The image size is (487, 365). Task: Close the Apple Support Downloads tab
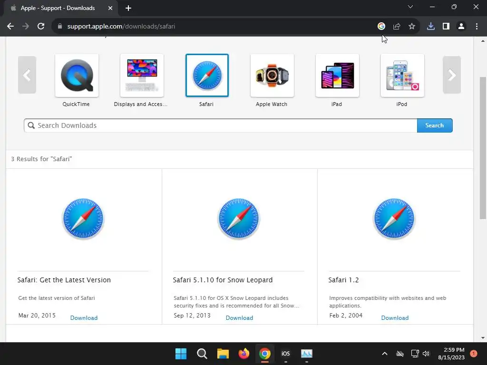click(110, 8)
